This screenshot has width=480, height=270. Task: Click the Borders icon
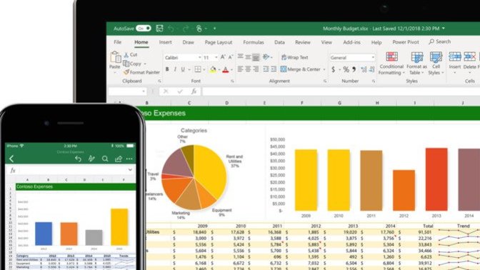pos(198,69)
